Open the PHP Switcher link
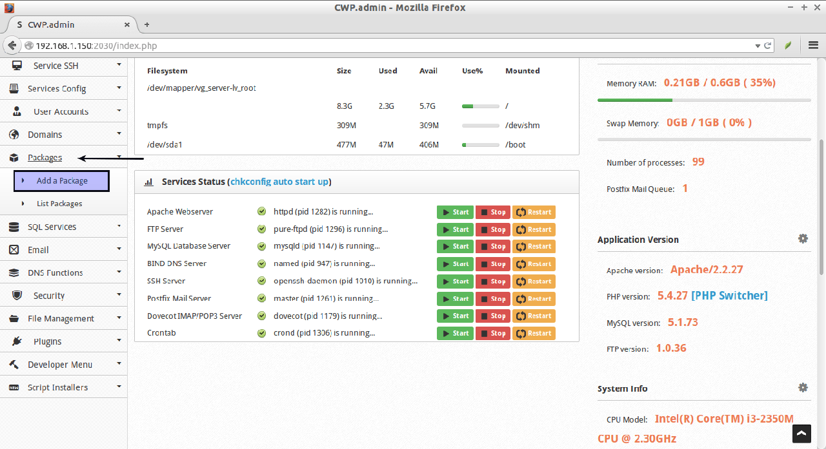 [729, 296]
